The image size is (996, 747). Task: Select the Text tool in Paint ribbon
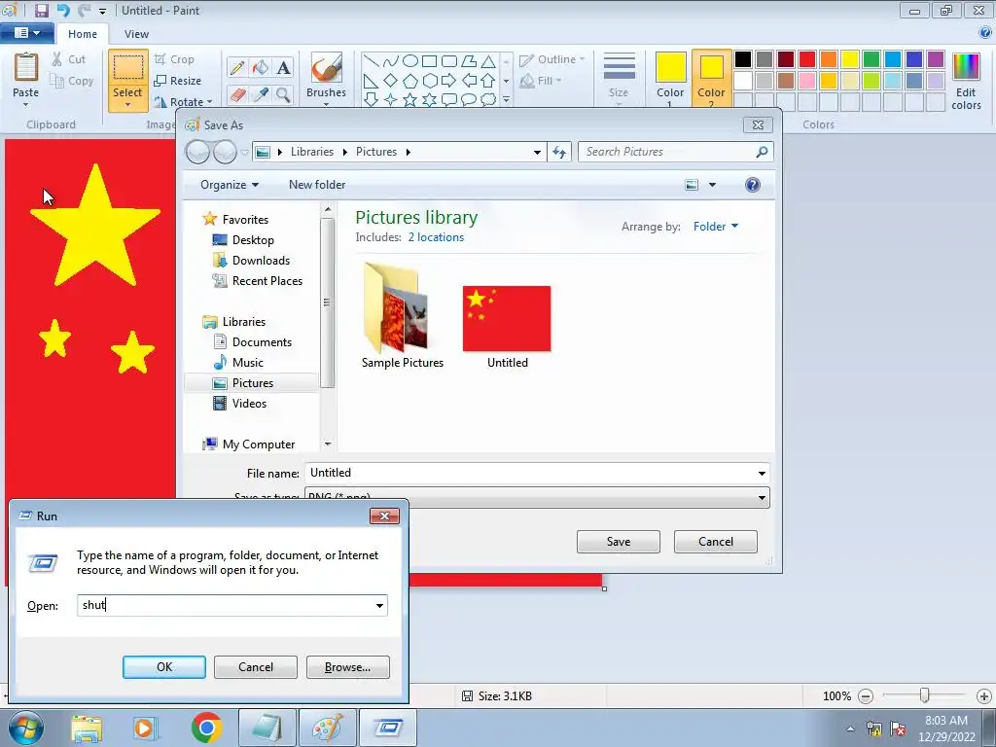(x=283, y=67)
